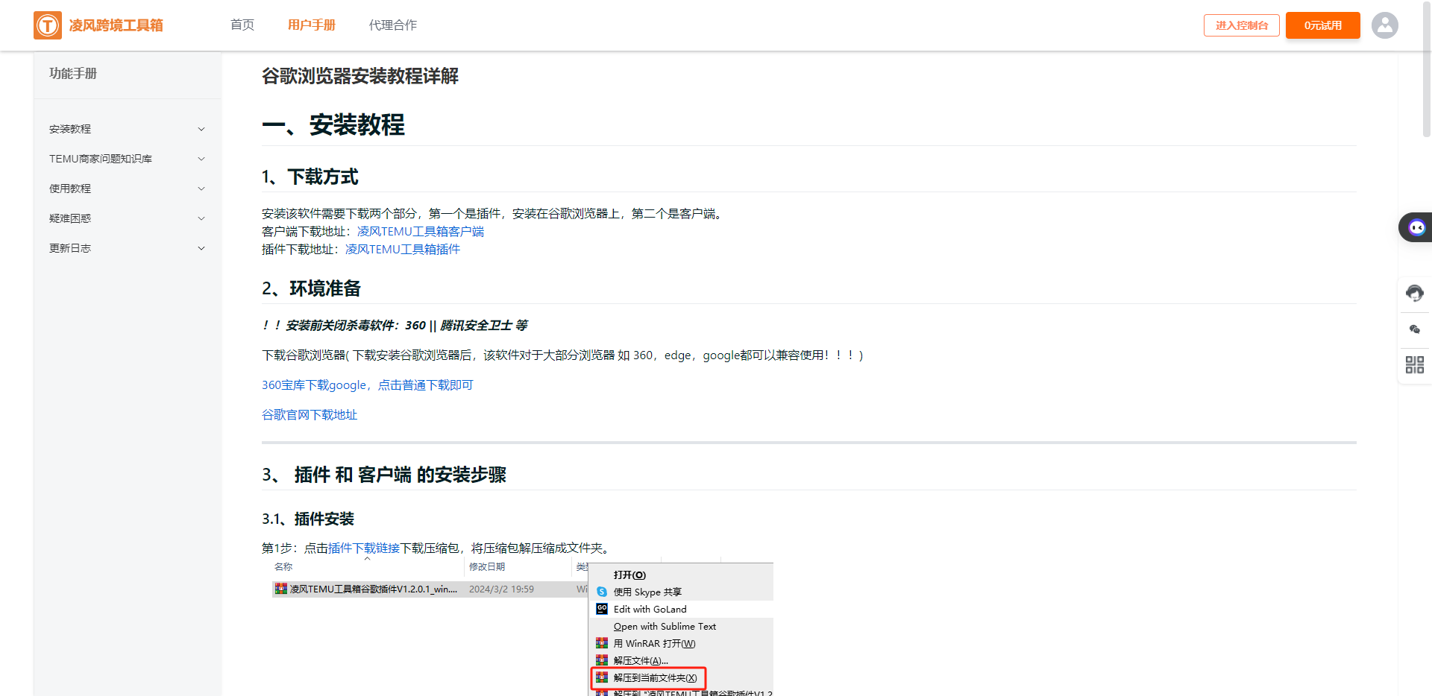Select the 用户手册 nav tab
Screen dimensions: 1432x696
pos(312,25)
